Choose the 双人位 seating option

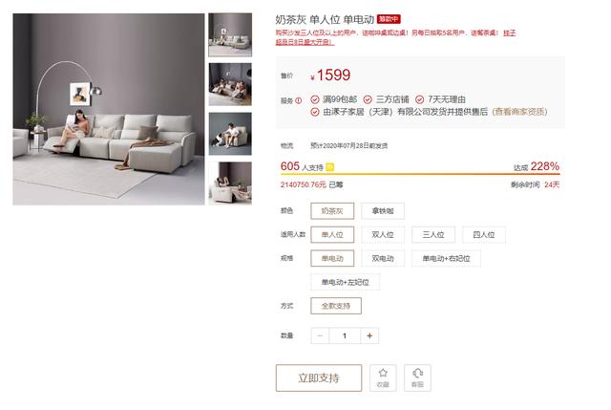383,235
